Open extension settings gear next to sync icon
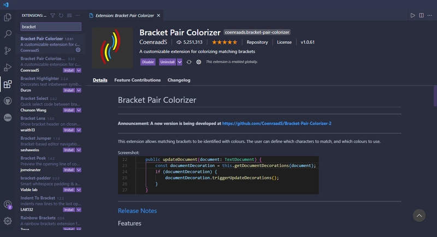 198,62
